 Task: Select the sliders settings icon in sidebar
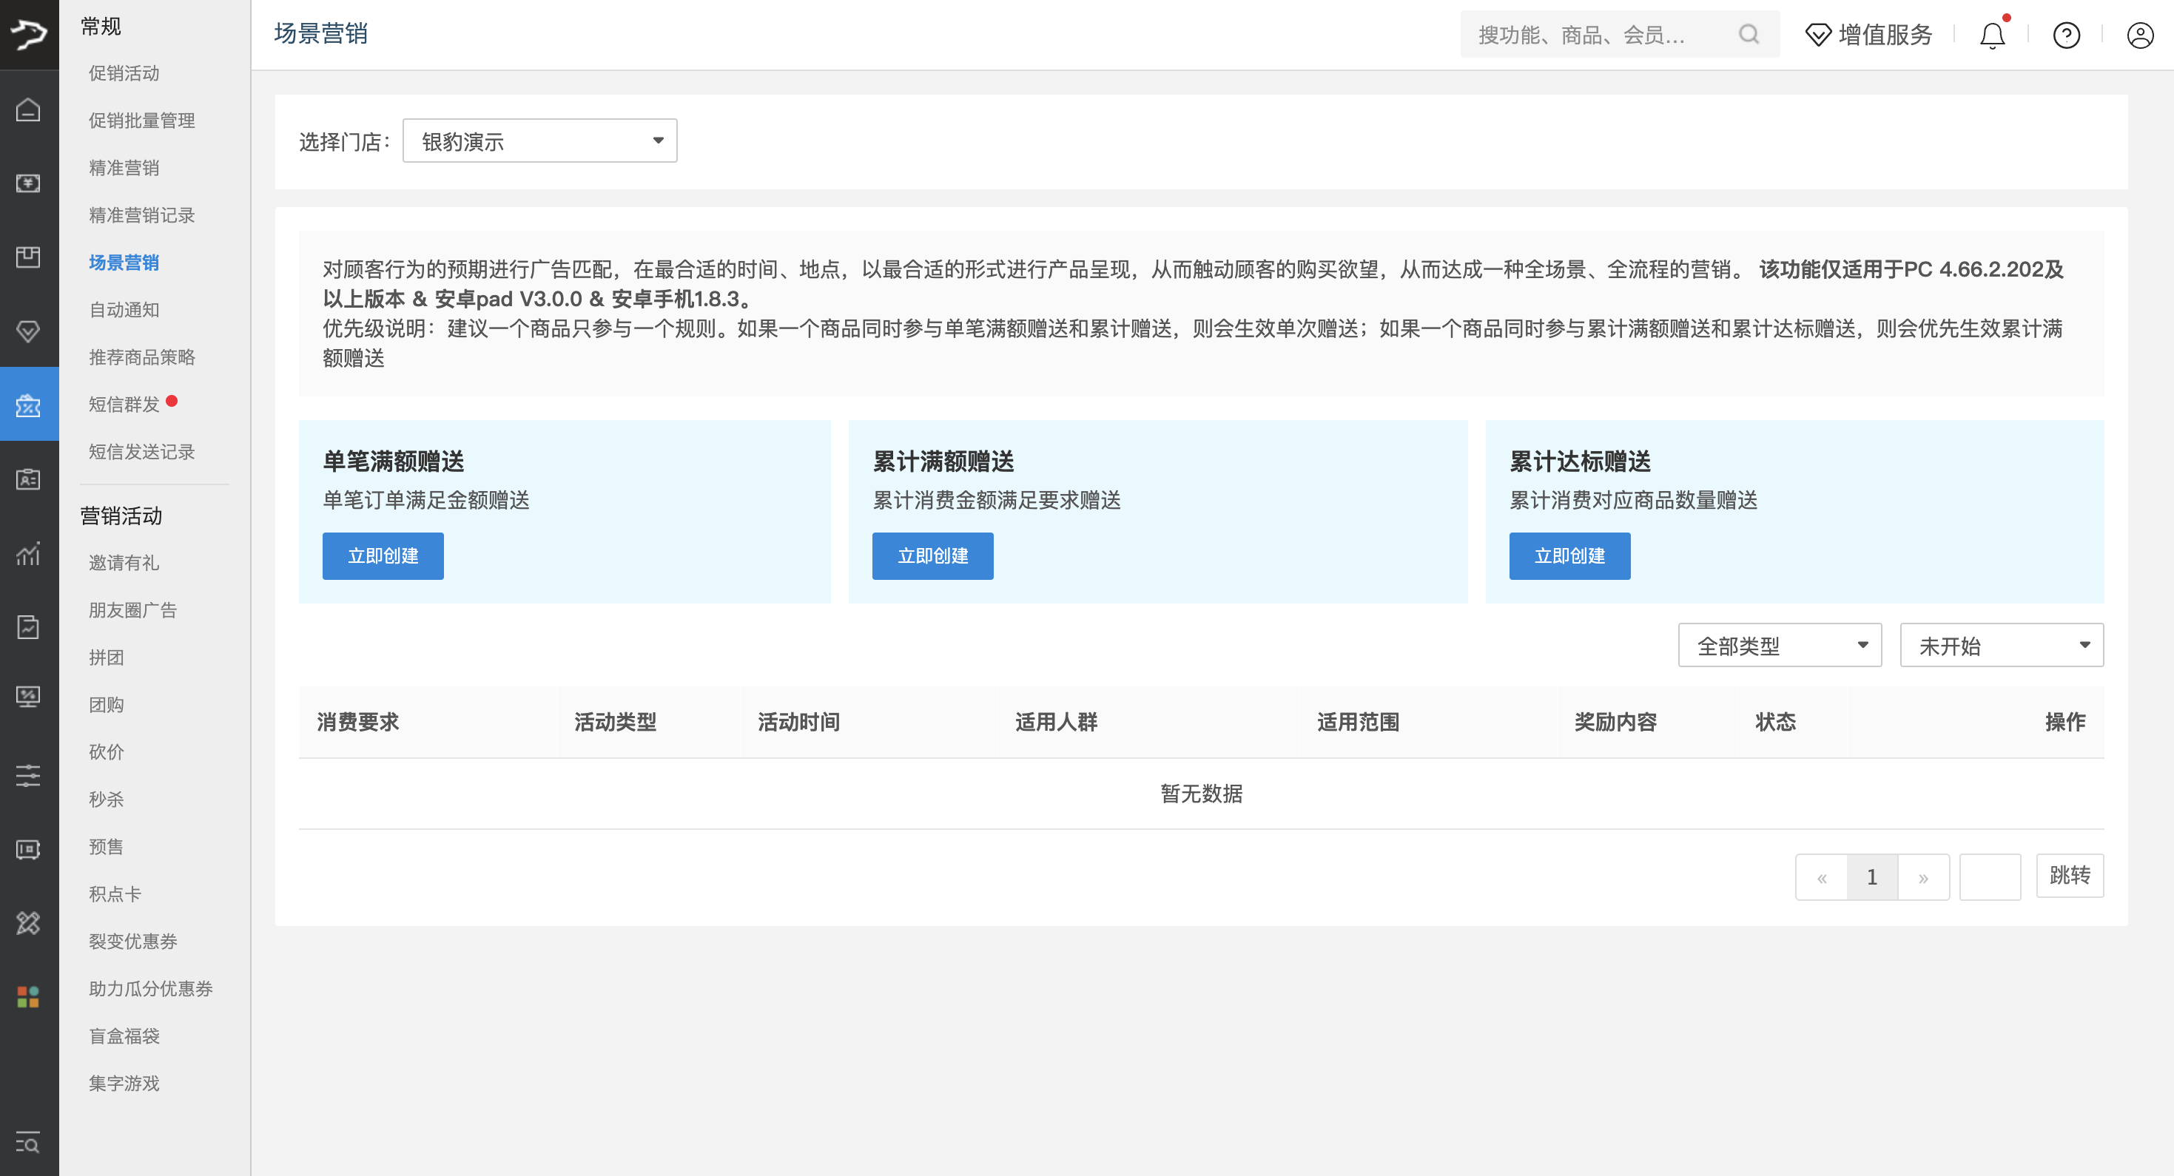(29, 775)
